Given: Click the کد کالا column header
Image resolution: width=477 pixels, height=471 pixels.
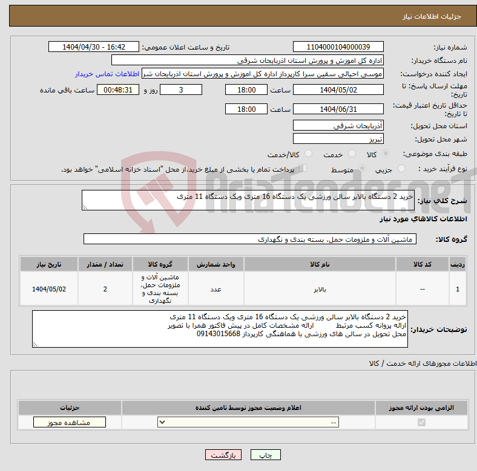Looking at the screenshot, I should point(423,264).
